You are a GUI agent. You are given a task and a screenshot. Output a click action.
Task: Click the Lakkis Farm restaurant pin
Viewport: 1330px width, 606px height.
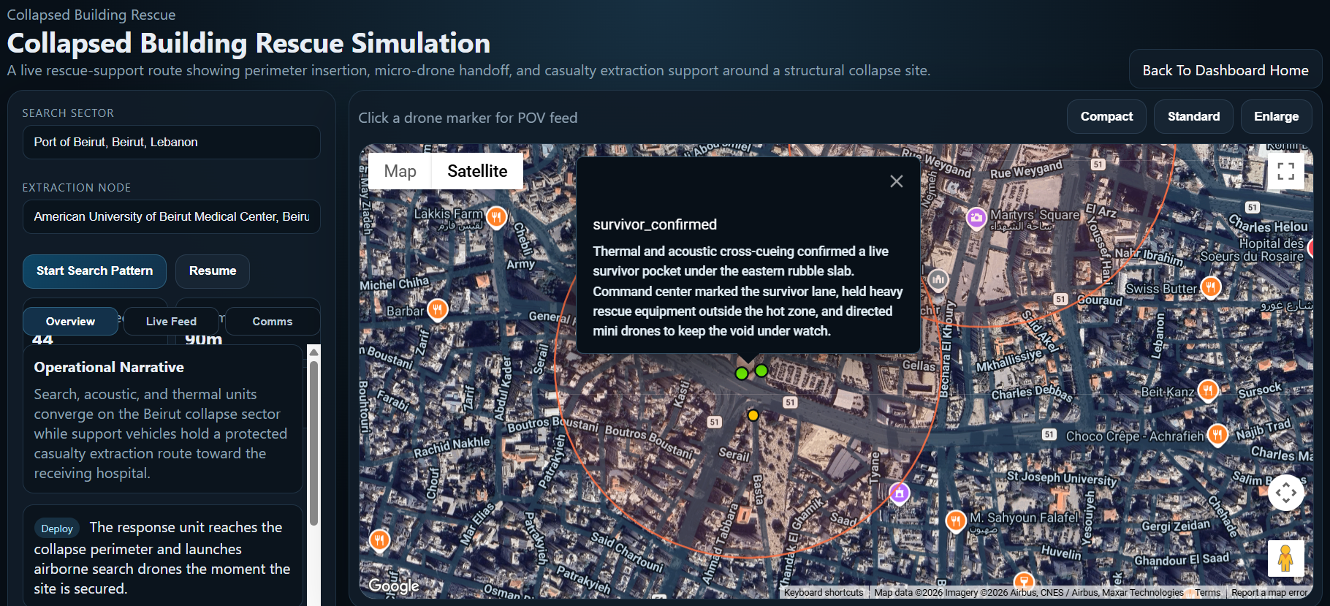pos(497,217)
